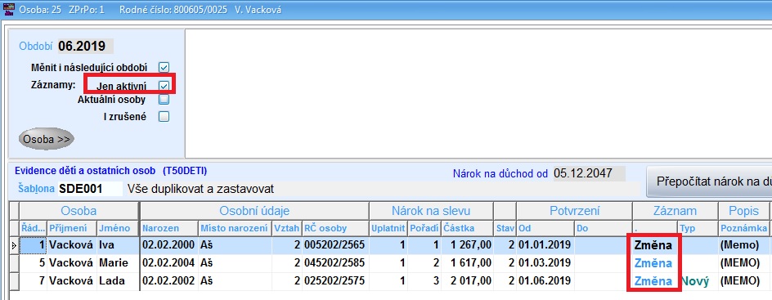Click RČ osoby 045202/2585

[335, 263]
